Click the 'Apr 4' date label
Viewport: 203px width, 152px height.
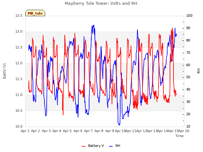click(x=57, y=131)
